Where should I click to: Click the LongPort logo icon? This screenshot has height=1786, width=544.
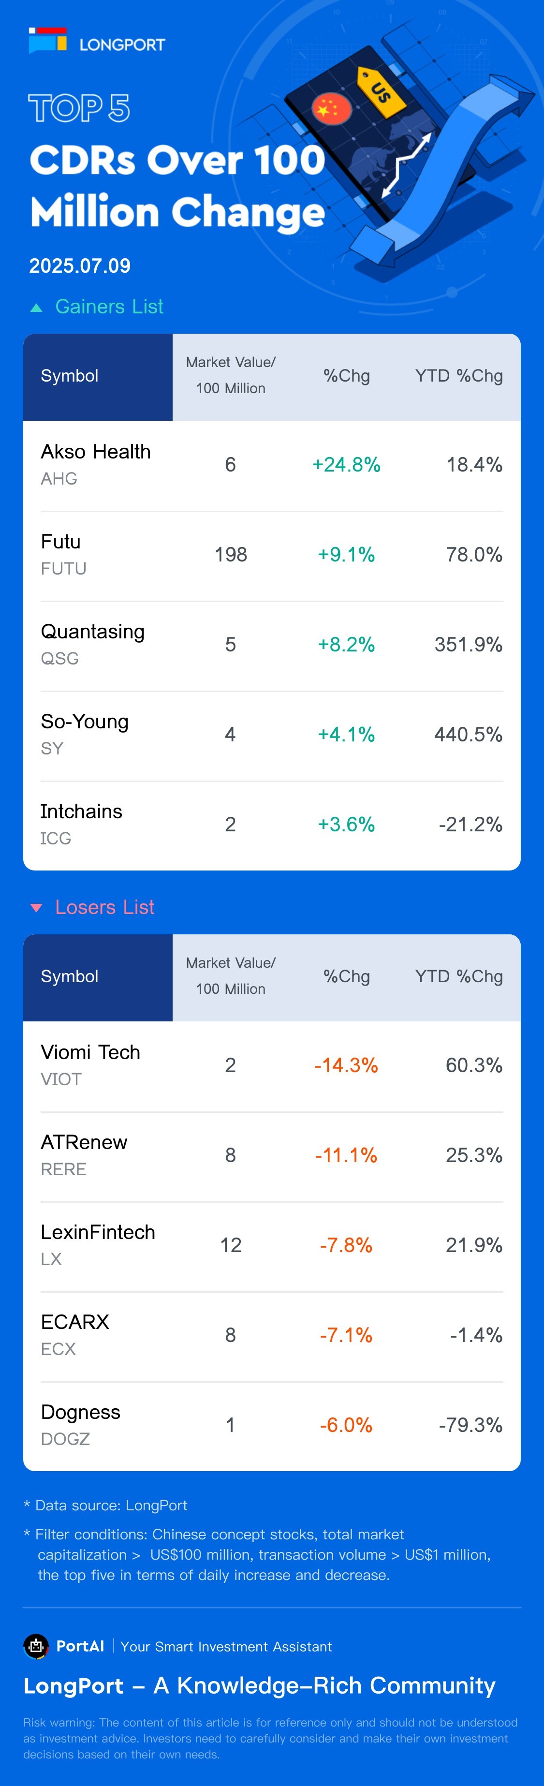tap(48, 41)
